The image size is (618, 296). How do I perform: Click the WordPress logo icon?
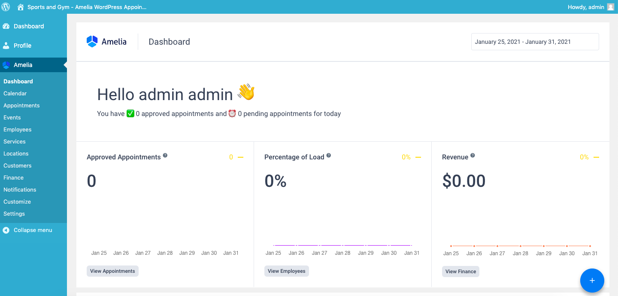(x=7, y=7)
